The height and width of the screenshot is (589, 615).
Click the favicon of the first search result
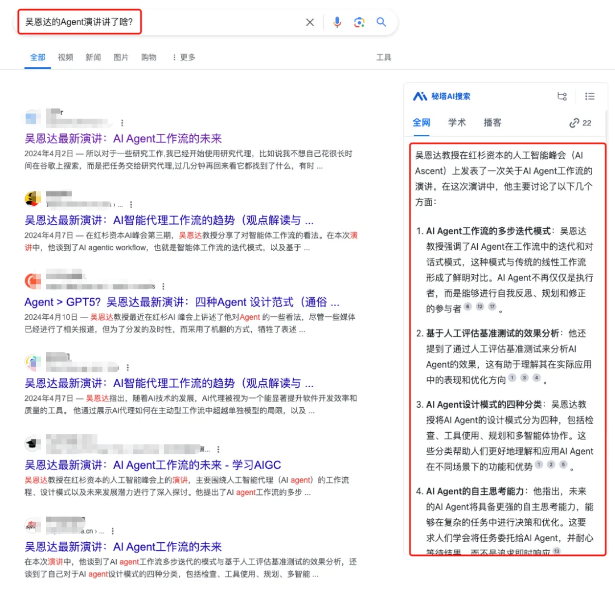(x=32, y=117)
